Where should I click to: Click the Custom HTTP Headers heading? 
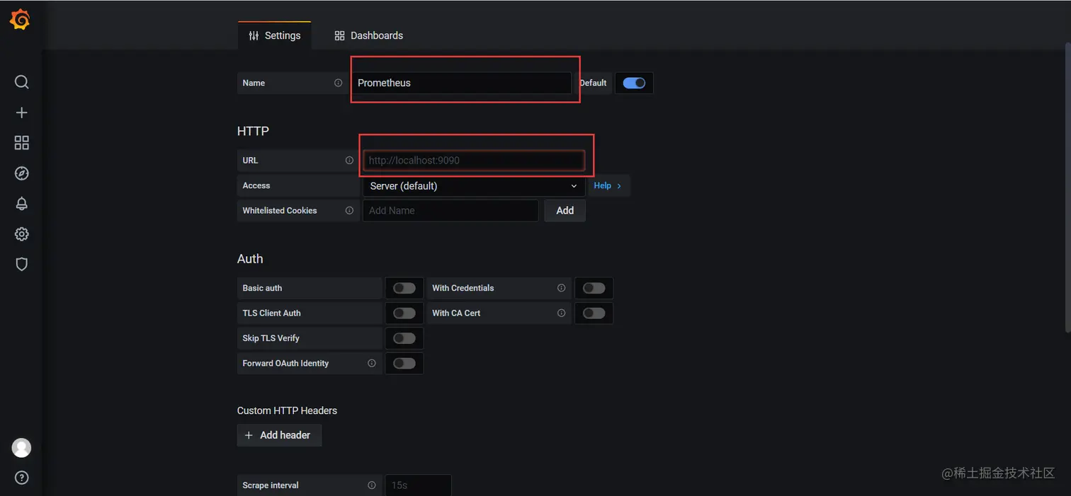point(287,411)
